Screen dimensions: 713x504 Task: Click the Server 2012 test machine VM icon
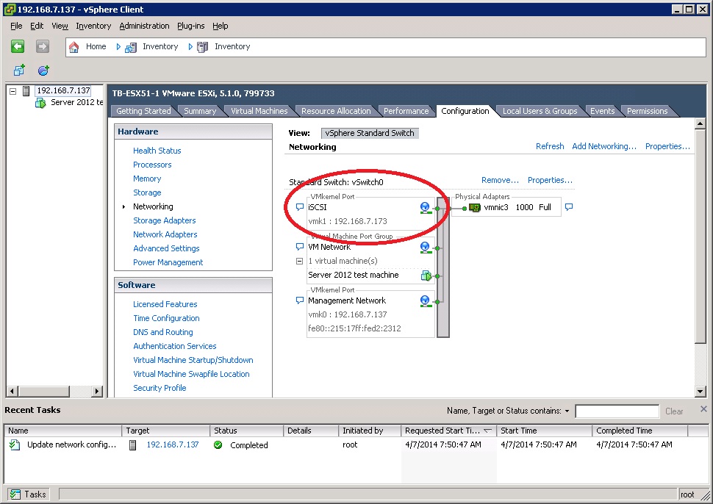[425, 276]
